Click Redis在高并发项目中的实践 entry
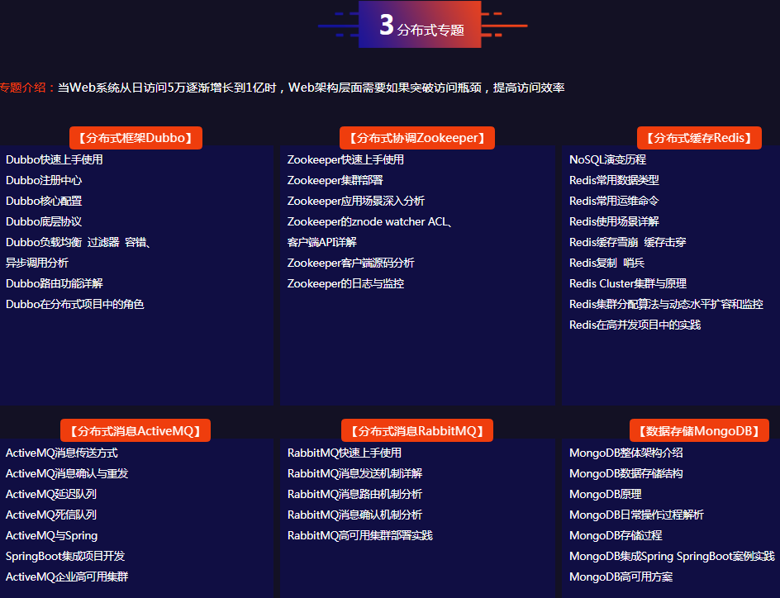780x598 pixels. [635, 325]
